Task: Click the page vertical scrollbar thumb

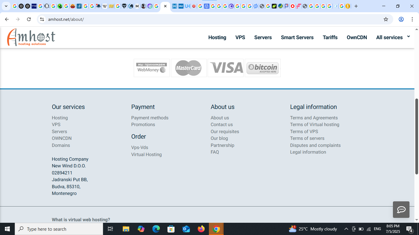Action: pyautogui.click(x=417, y=136)
